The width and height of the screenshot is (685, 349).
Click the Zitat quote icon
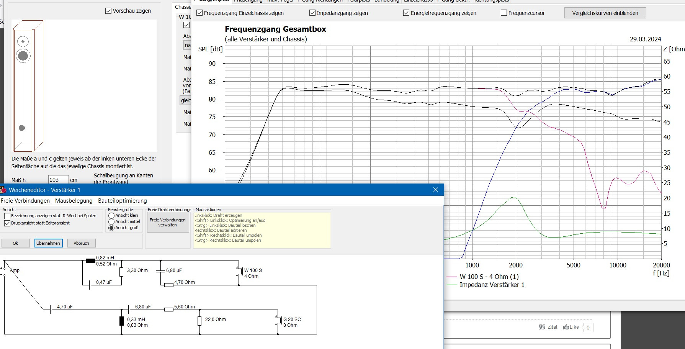click(x=542, y=327)
